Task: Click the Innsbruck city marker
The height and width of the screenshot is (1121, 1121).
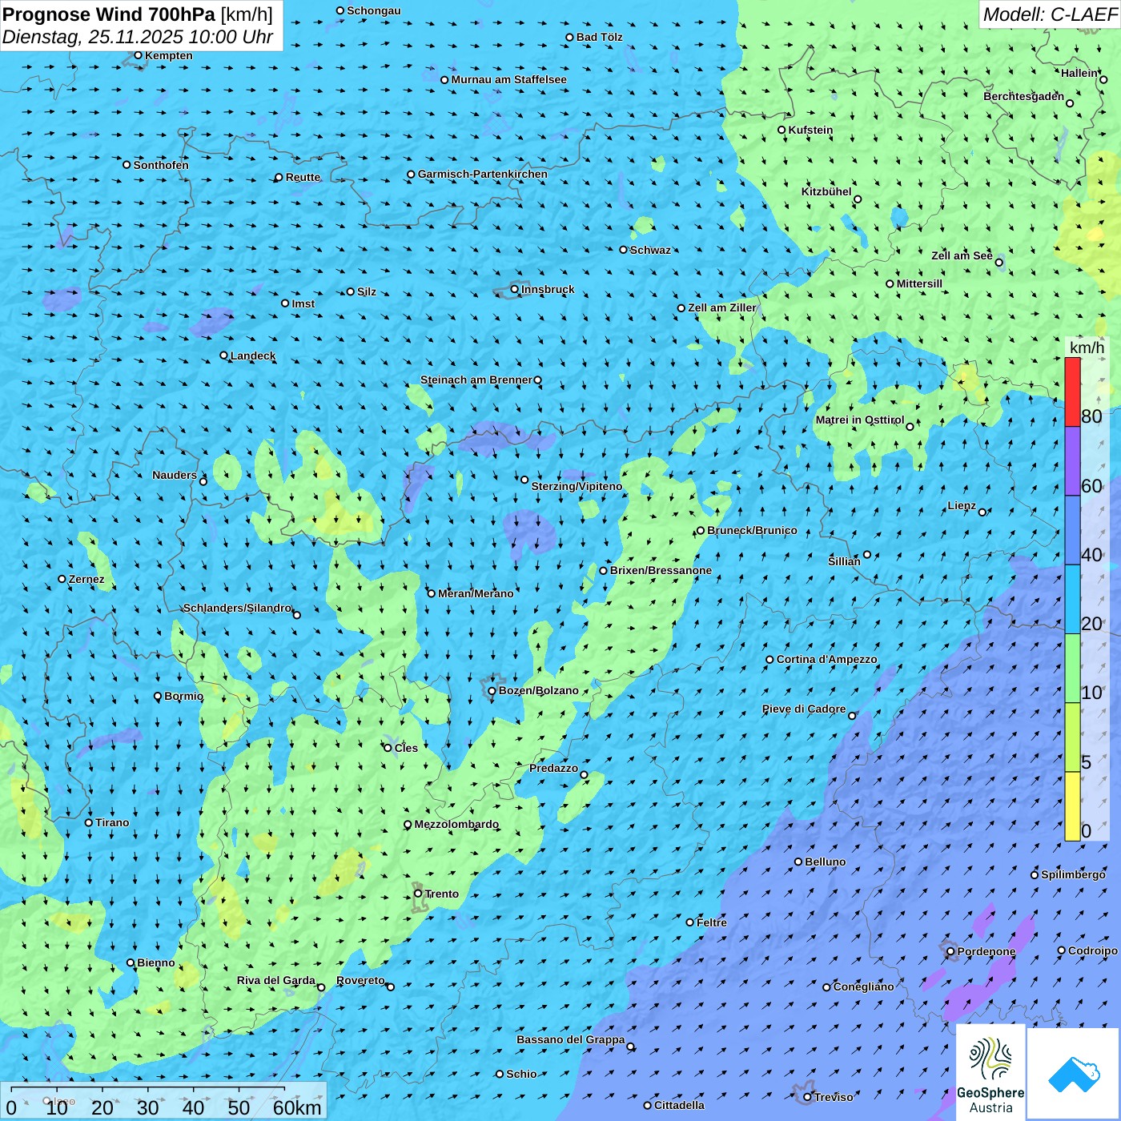Action: click(x=515, y=289)
